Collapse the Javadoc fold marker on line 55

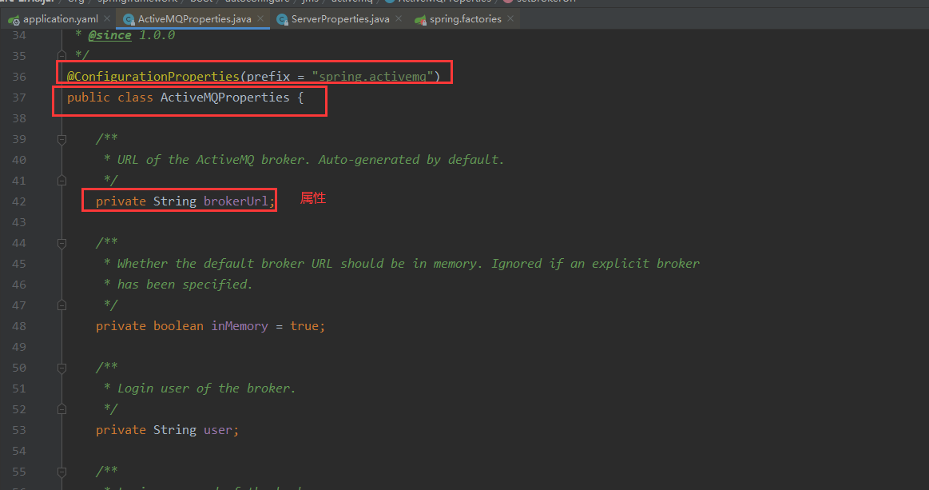[62, 472]
